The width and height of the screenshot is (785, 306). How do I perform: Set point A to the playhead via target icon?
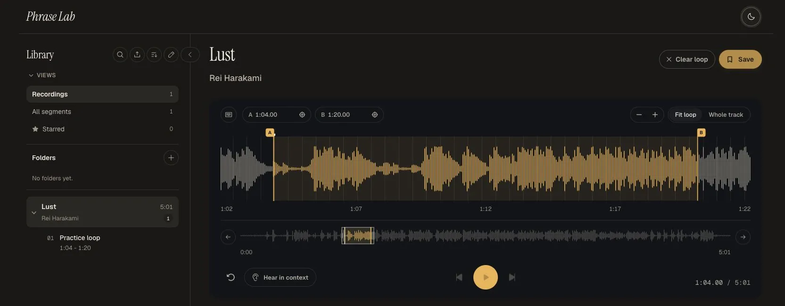(302, 115)
